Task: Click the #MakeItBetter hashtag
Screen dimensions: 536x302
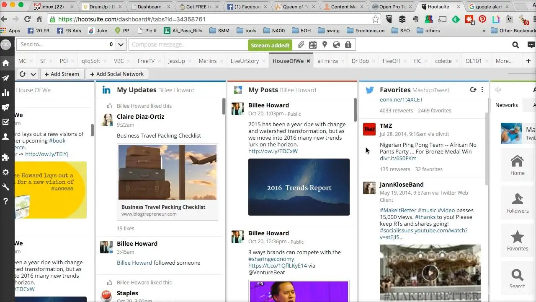Action: click(x=398, y=210)
